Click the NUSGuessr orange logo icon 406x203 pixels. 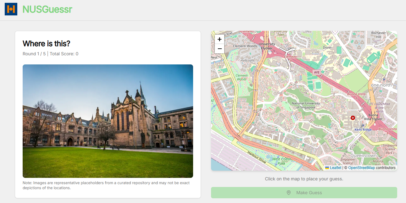click(x=11, y=9)
